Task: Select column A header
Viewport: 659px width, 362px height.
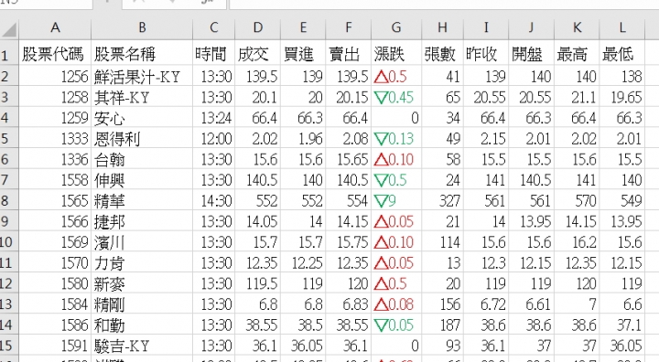Action: (55, 28)
